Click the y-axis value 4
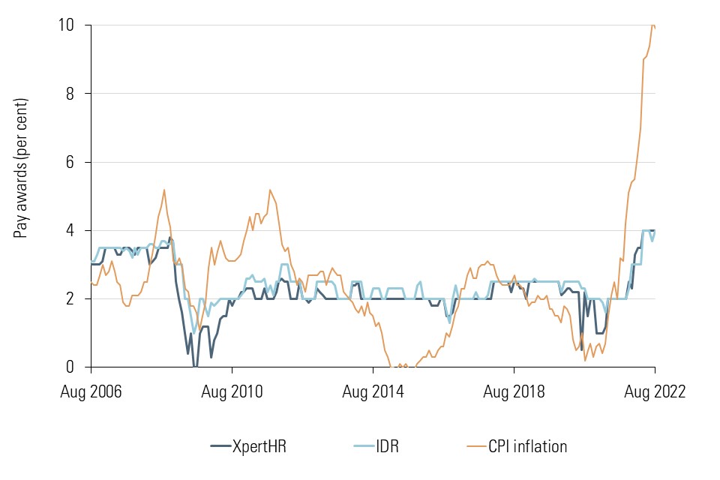The width and height of the screenshot is (720, 480). pos(70,230)
